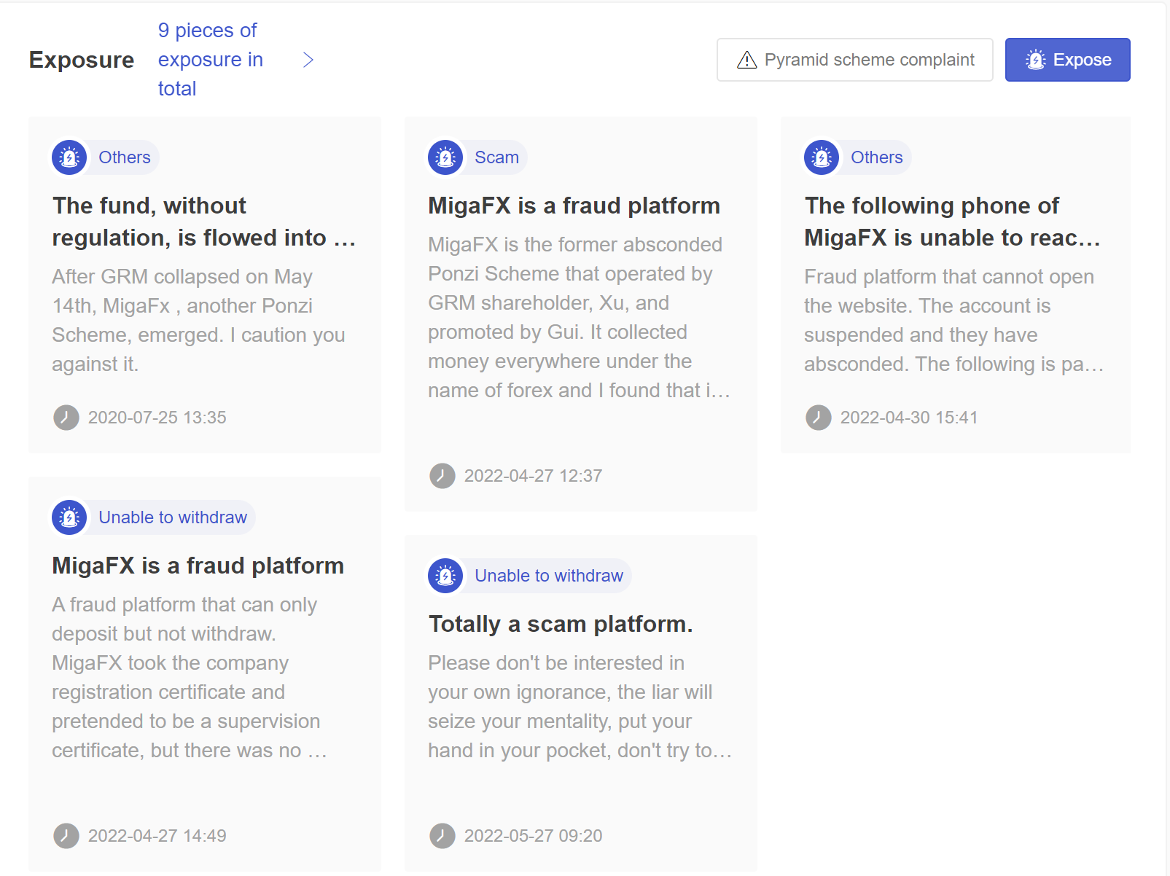Image resolution: width=1170 pixels, height=876 pixels.
Task: Click the 'Please don't be interested in your own ignorance' text
Action: tap(580, 706)
